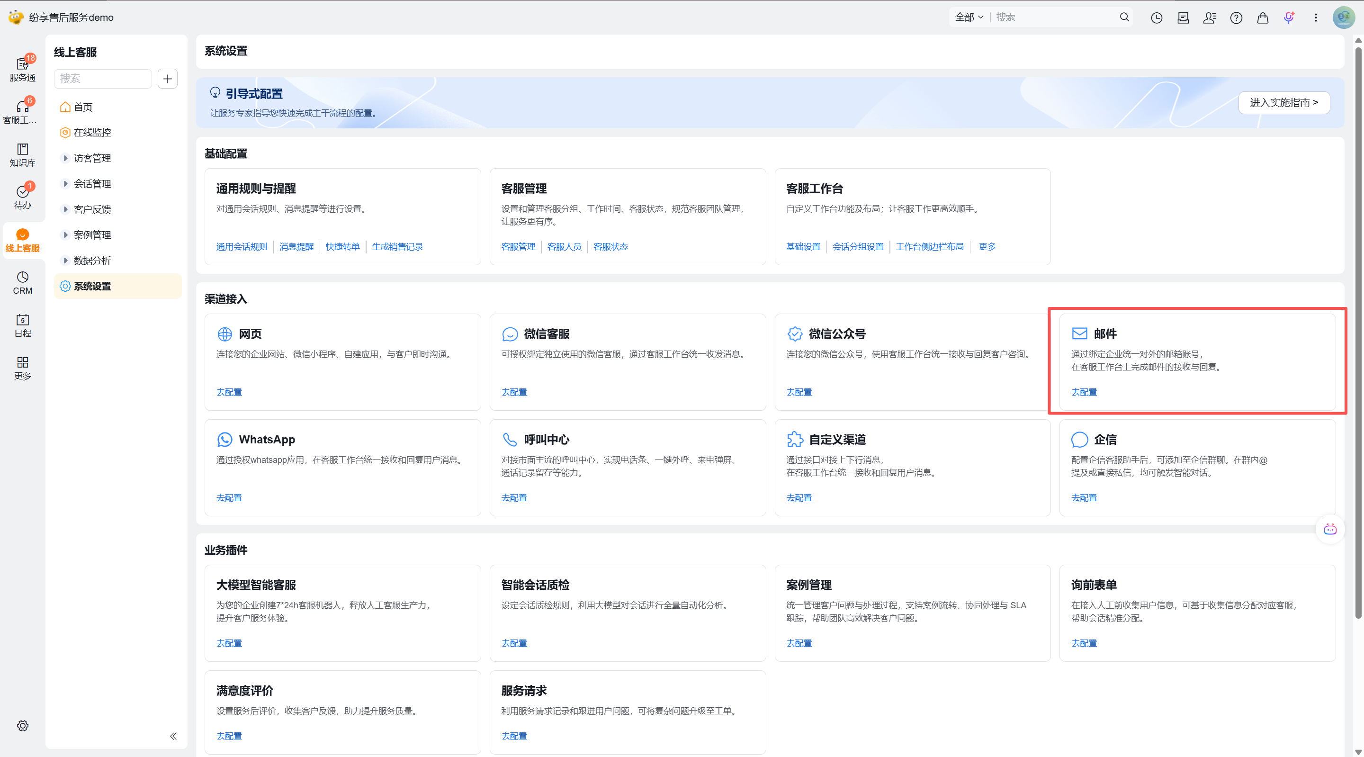Open the 服务通 sidebar icon
This screenshot has height=757, width=1364.
(x=22, y=69)
